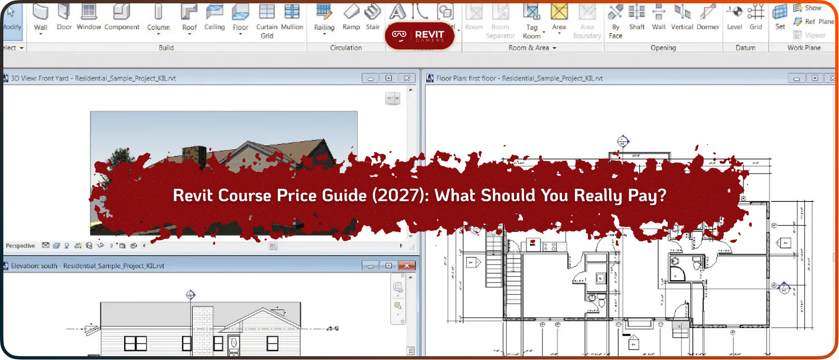Open the Wall tool dropdown arrow

pos(40,34)
